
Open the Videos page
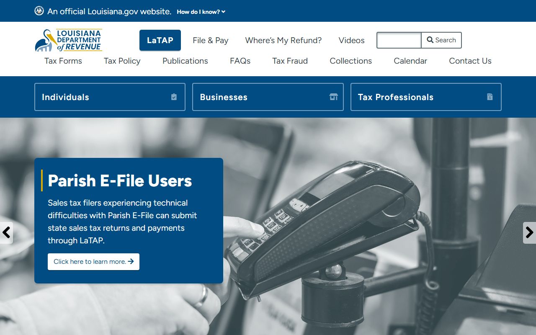click(x=351, y=40)
